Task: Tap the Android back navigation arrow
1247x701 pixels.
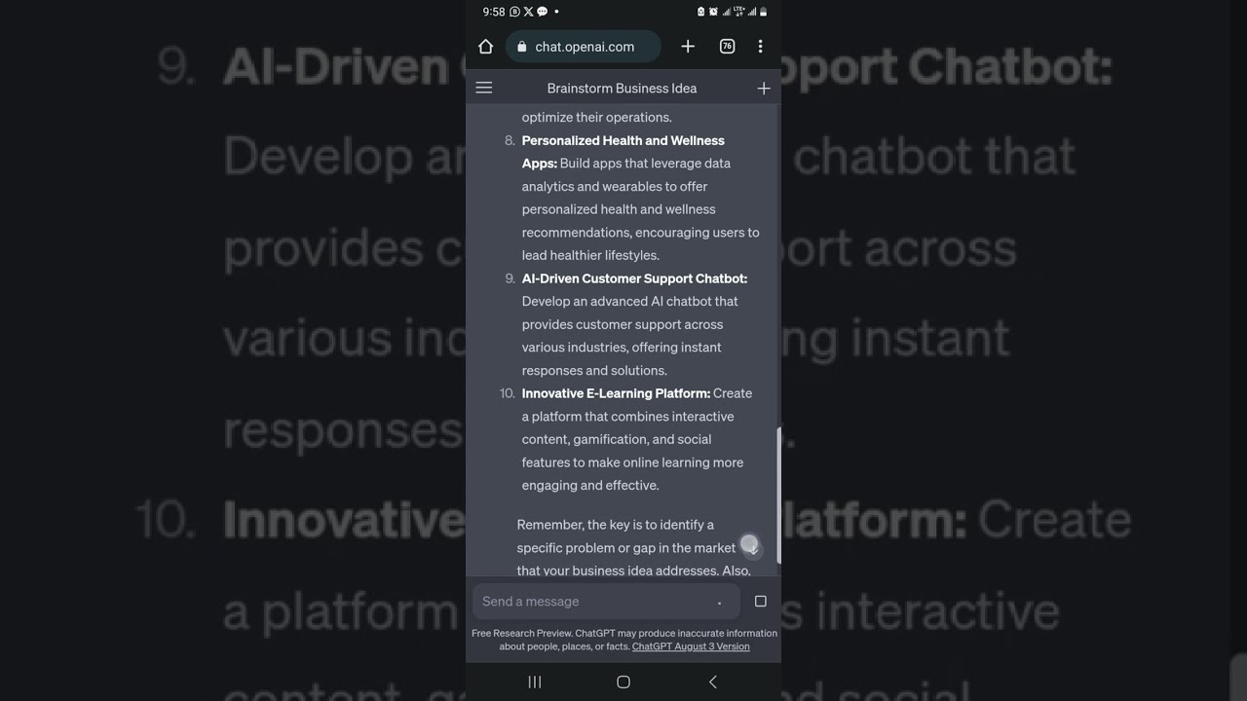Action: pos(712,682)
